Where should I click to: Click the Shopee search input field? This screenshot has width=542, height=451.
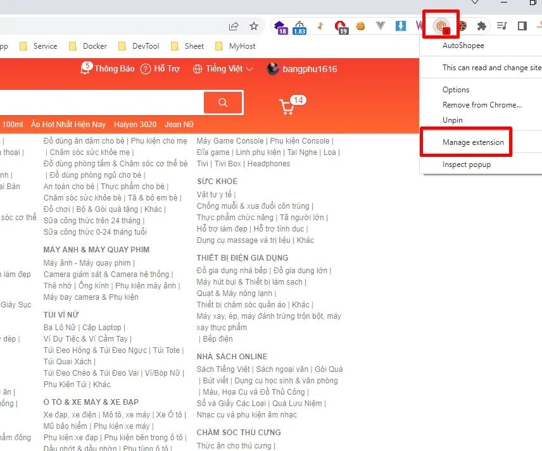(101, 102)
